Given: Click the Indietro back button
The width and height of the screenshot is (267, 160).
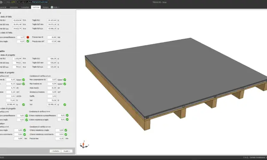Looking at the screenshot, I should pos(55,151).
